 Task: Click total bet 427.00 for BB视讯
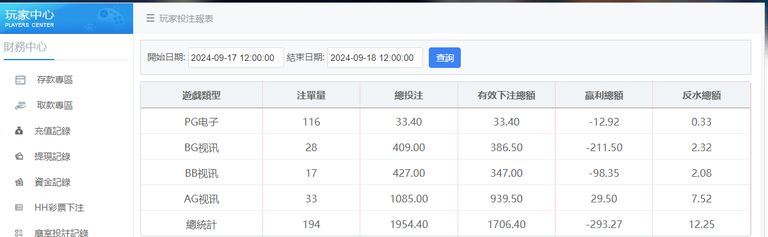coord(409,173)
